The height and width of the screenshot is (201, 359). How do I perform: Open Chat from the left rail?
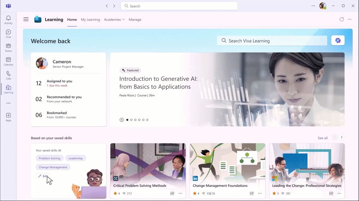point(8,34)
